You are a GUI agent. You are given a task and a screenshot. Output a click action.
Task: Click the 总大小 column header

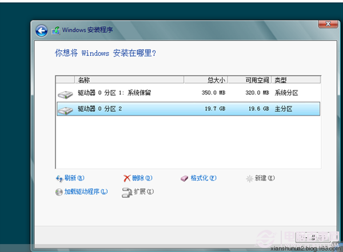206,80
